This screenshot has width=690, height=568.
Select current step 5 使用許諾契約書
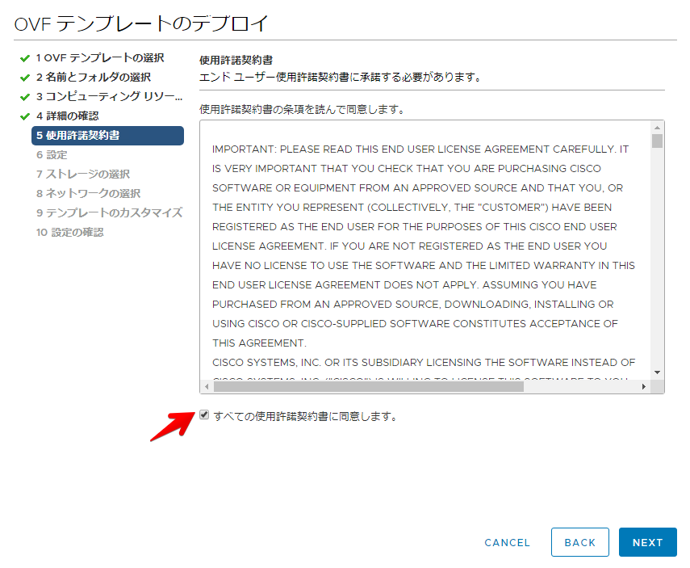tap(107, 135)
